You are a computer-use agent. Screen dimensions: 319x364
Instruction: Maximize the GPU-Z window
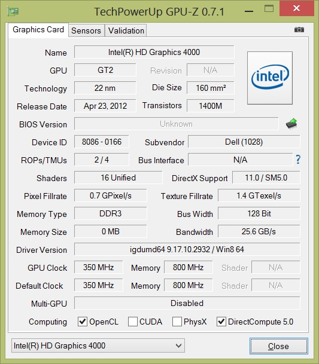point(269,9)
